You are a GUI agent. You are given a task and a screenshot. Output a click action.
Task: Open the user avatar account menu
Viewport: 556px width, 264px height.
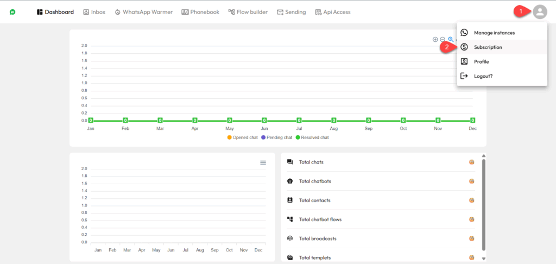click(x=539, y=12)
